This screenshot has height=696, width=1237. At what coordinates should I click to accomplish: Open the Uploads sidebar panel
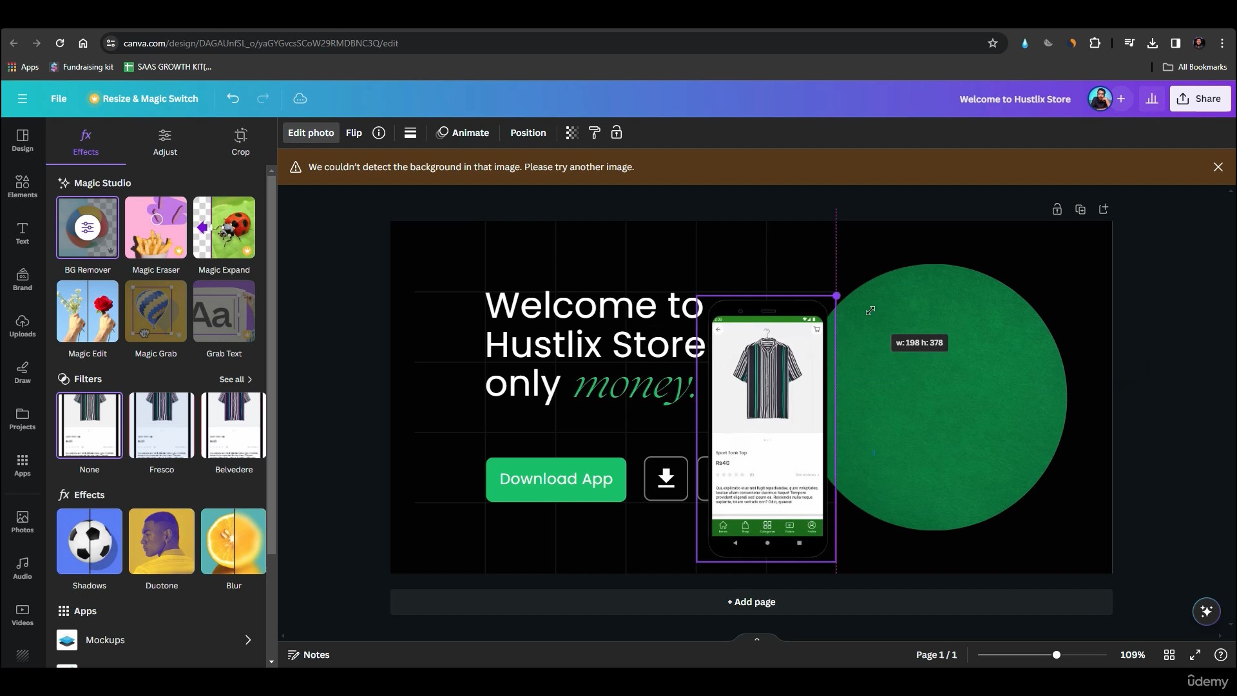click(22, 325)
